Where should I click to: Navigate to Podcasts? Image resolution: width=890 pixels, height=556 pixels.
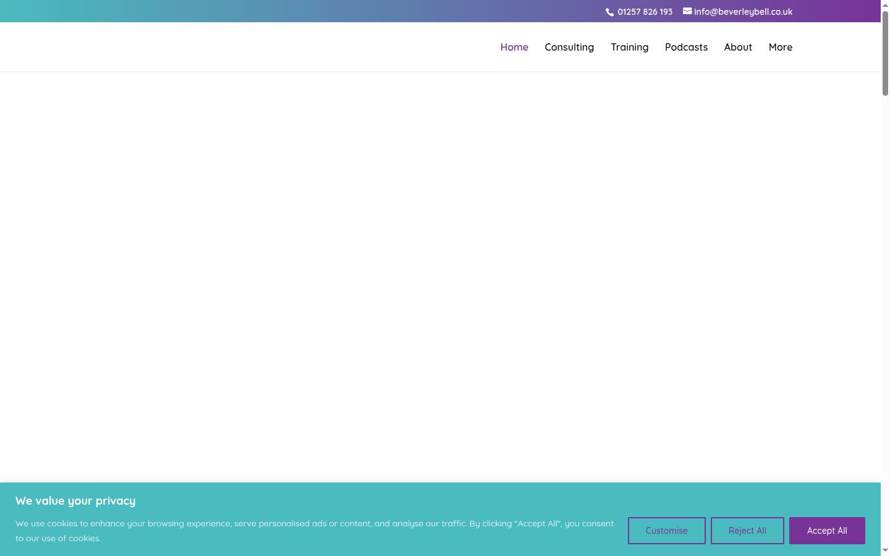point(686,47)
